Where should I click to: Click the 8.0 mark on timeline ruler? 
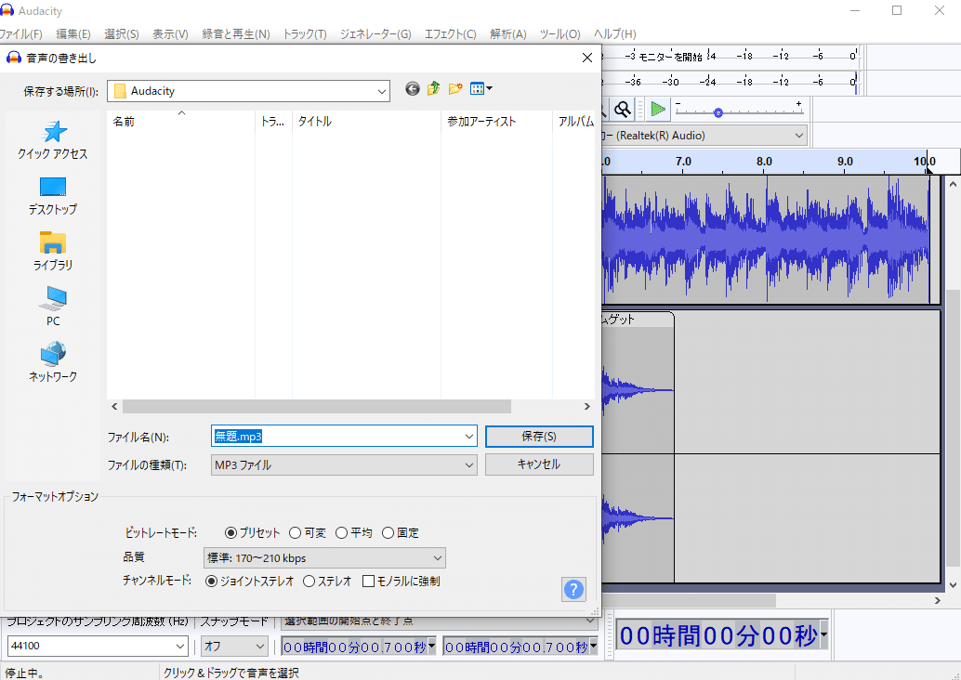(x=764, y=162)
